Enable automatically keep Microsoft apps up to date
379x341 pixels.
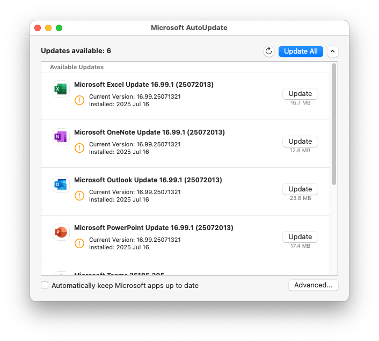click(x=45, y=285)
